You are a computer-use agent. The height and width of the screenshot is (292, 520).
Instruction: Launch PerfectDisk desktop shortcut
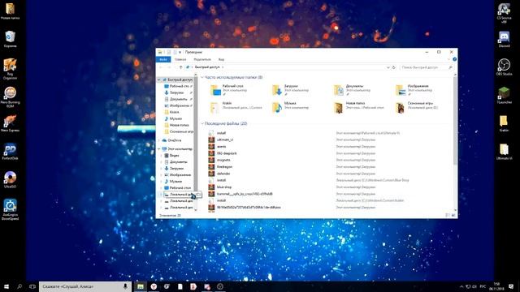pyautogui.click(x=10, y=152)
